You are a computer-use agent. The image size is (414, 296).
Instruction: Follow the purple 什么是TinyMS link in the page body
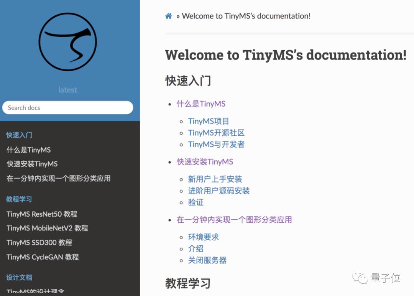[201, 104]
